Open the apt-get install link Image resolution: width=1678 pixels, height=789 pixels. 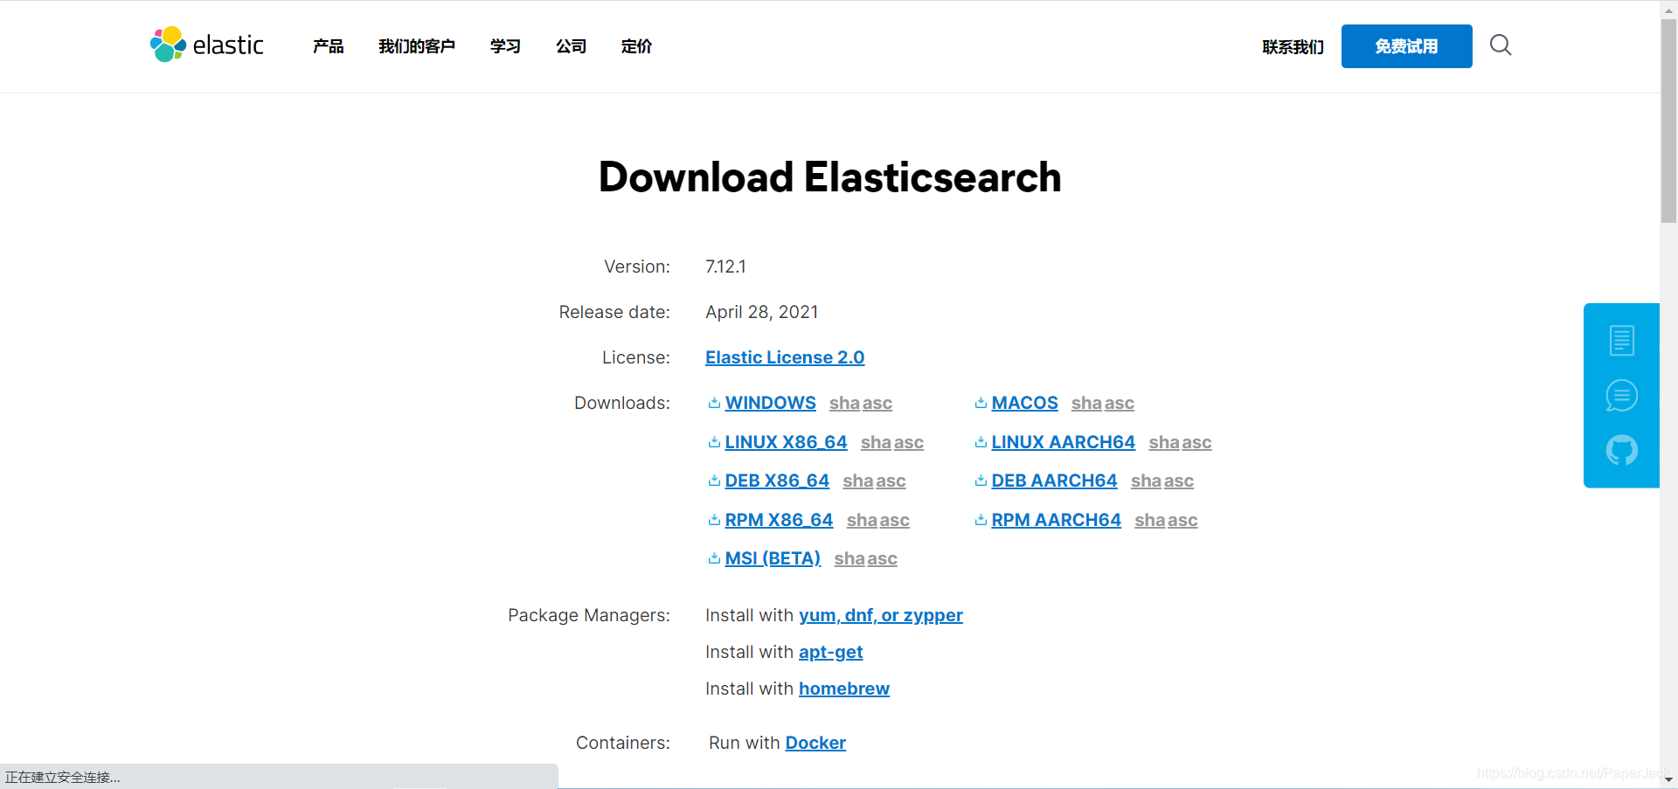click(830, 652)
